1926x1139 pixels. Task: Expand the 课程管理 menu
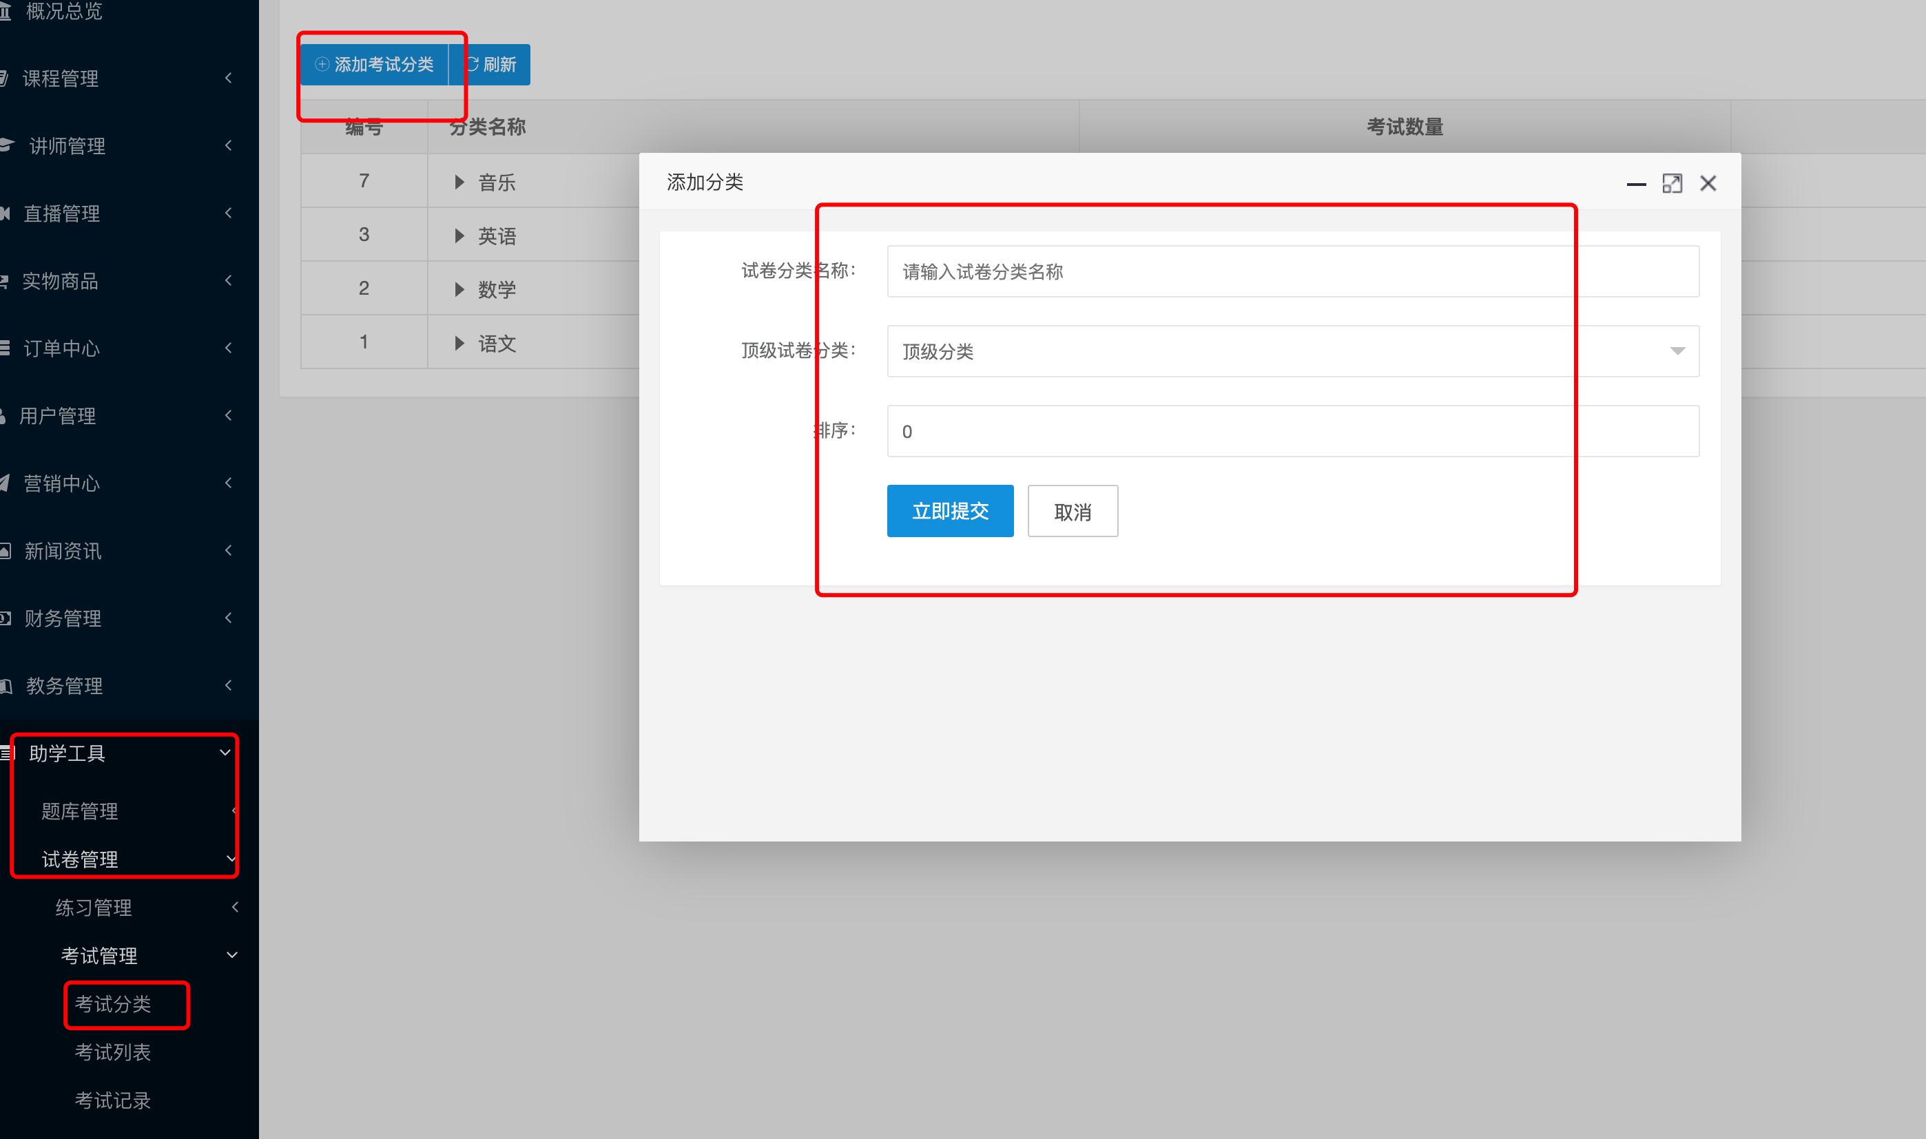click(x=129, y=79)
